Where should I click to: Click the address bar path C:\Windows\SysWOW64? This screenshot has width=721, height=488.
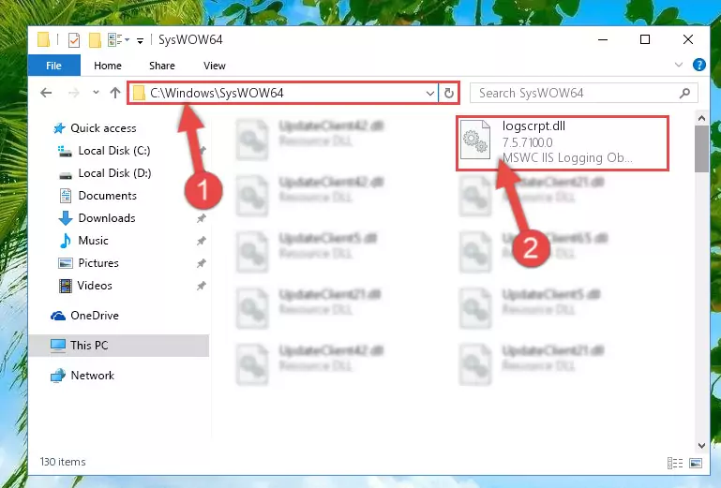pyautogui.click(x=217, y=94)
